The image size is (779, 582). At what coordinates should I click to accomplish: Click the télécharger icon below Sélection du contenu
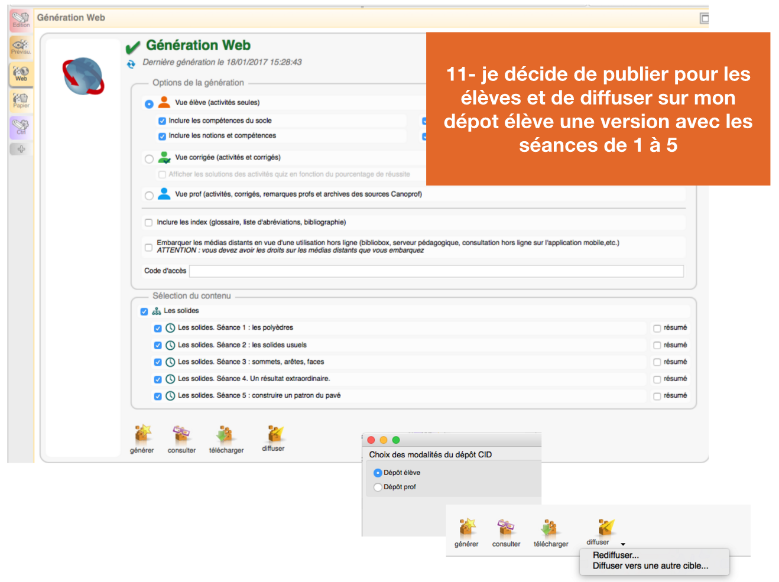click(226, 439)
